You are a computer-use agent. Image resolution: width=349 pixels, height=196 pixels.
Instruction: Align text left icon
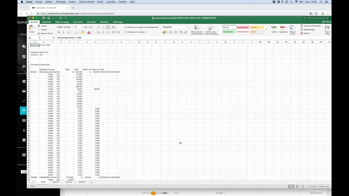(98, 32)
